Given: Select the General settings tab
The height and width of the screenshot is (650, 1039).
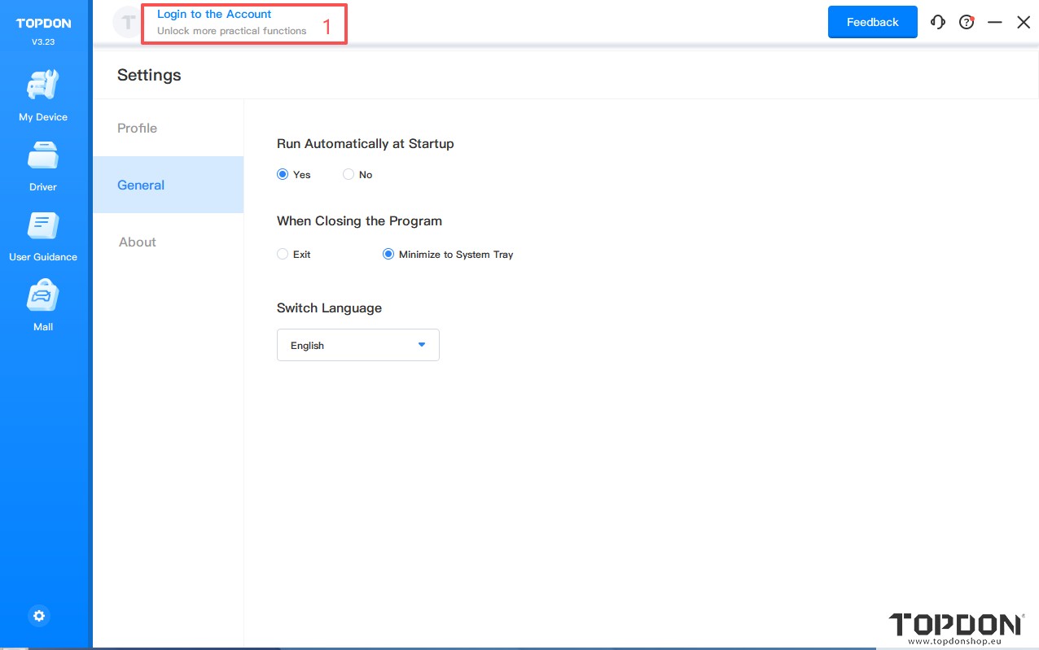Looking at the screenshot, I should point(141,185).
